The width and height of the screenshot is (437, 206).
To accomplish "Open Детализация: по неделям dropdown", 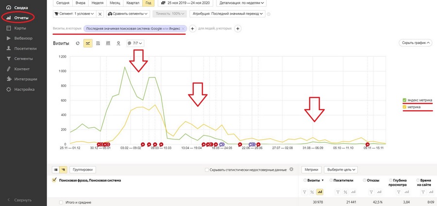I will pos(241,3).
